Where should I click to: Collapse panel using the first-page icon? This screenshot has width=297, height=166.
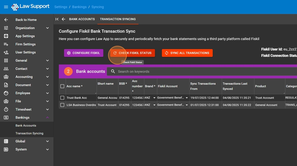coord(57,19)
